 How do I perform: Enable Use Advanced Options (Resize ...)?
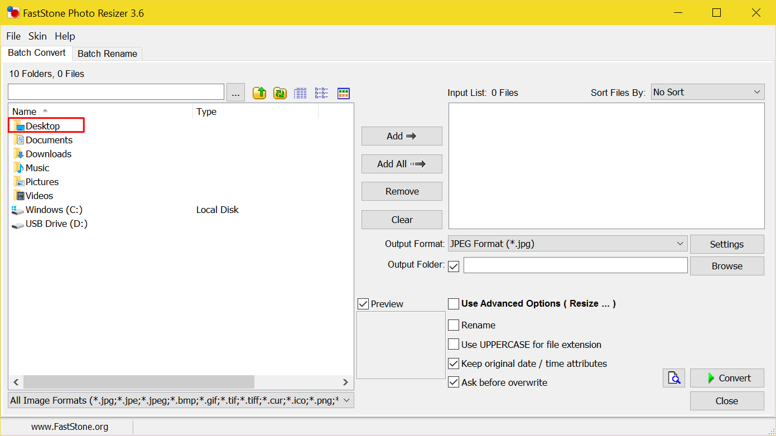tap(454, 304)
